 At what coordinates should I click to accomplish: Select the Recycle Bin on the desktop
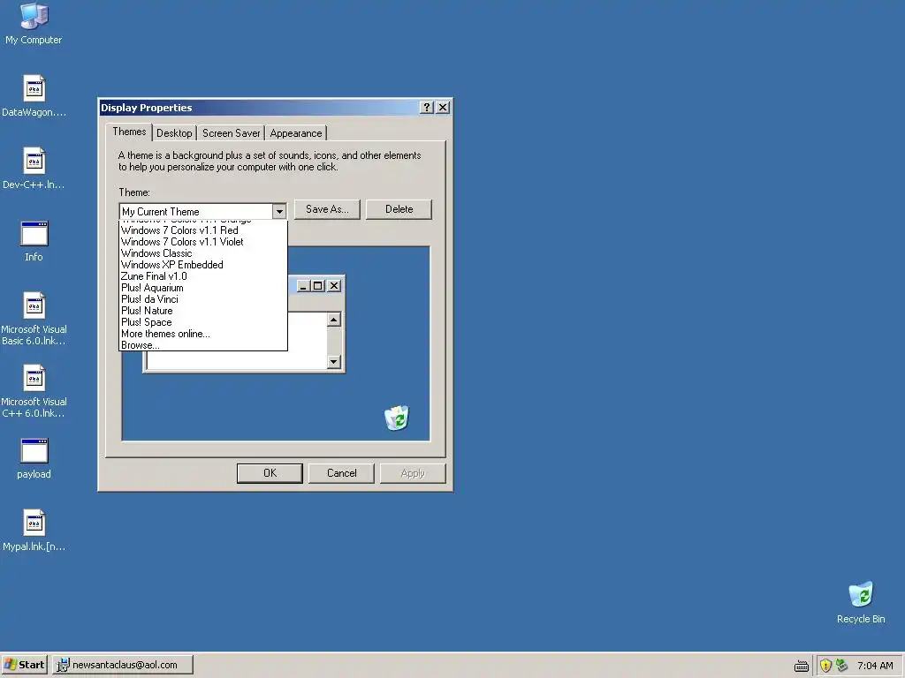[861, 602]
